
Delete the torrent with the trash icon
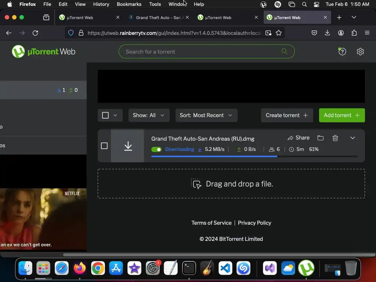pos(335,138)
